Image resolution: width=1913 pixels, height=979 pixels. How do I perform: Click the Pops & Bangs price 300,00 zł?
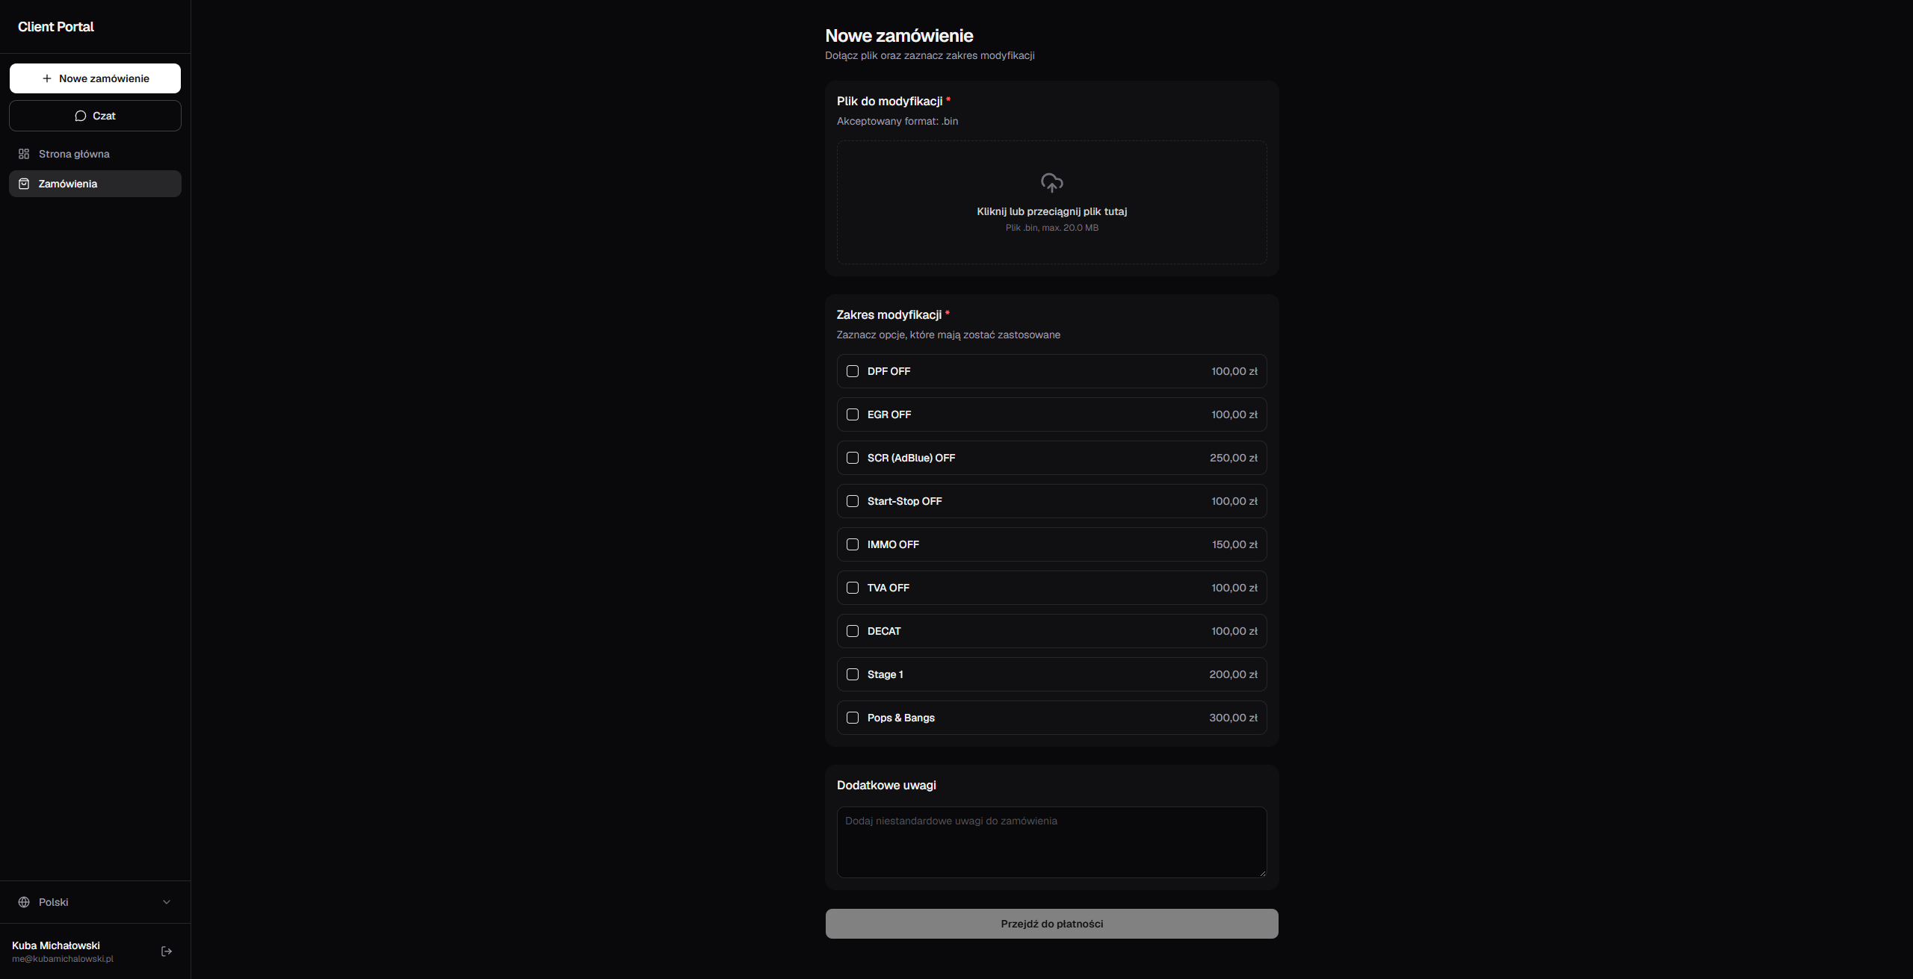tap(1234, 718)
